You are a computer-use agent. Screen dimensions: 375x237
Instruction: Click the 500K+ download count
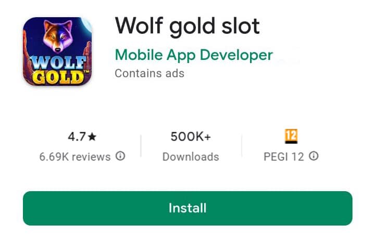(191, 137)
